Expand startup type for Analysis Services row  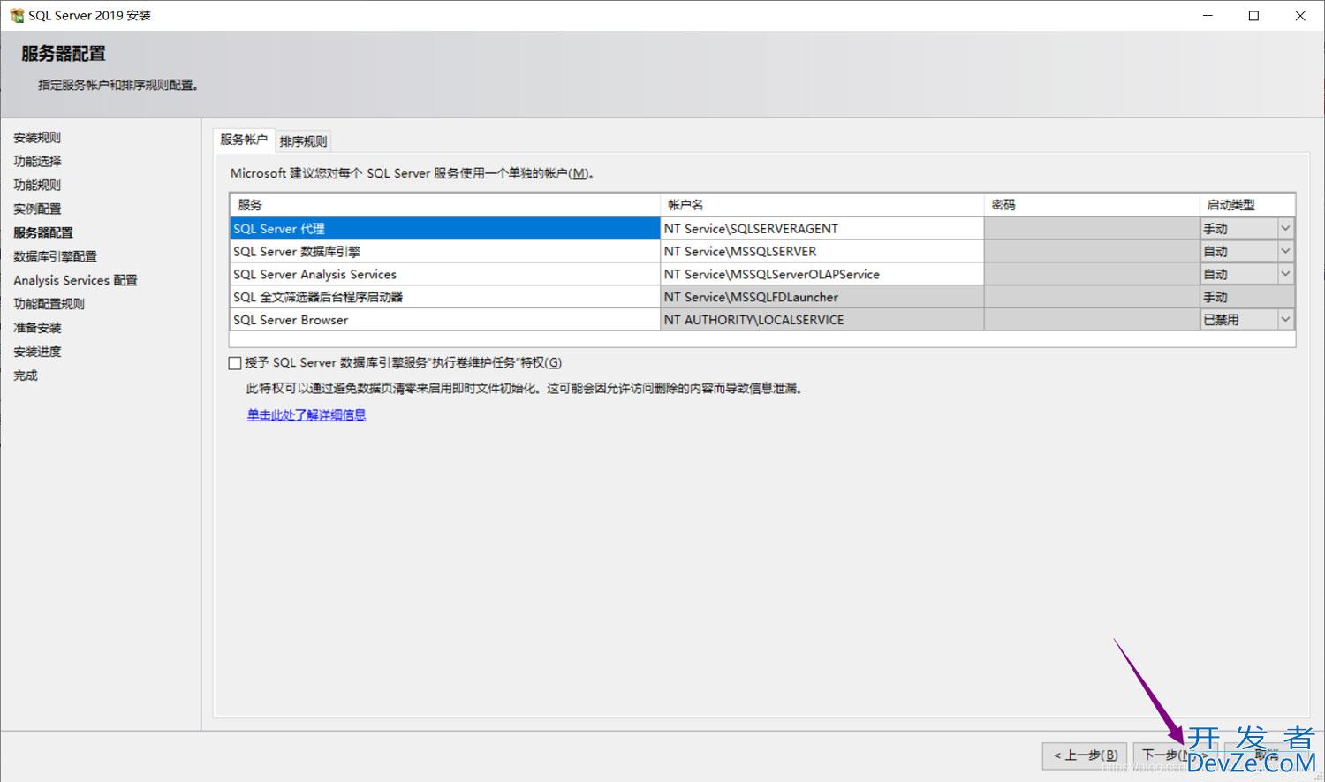click(1285, 274)
